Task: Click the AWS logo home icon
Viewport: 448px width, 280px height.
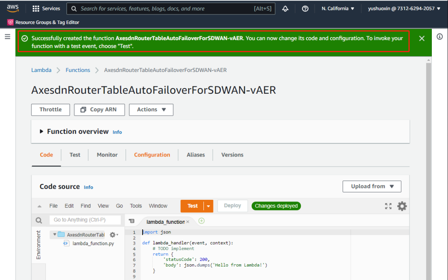Action: click(12, 8)
